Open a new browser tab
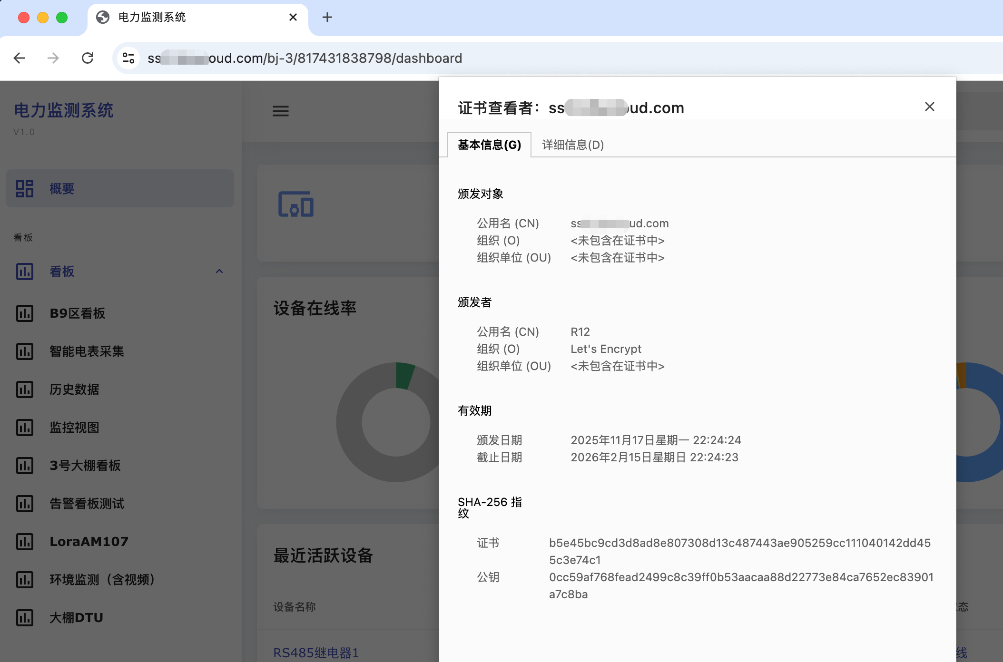 327,18
